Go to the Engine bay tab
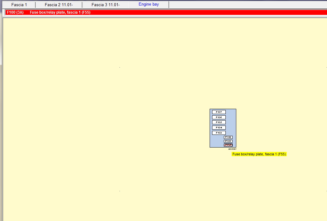 tap(149, 4)
